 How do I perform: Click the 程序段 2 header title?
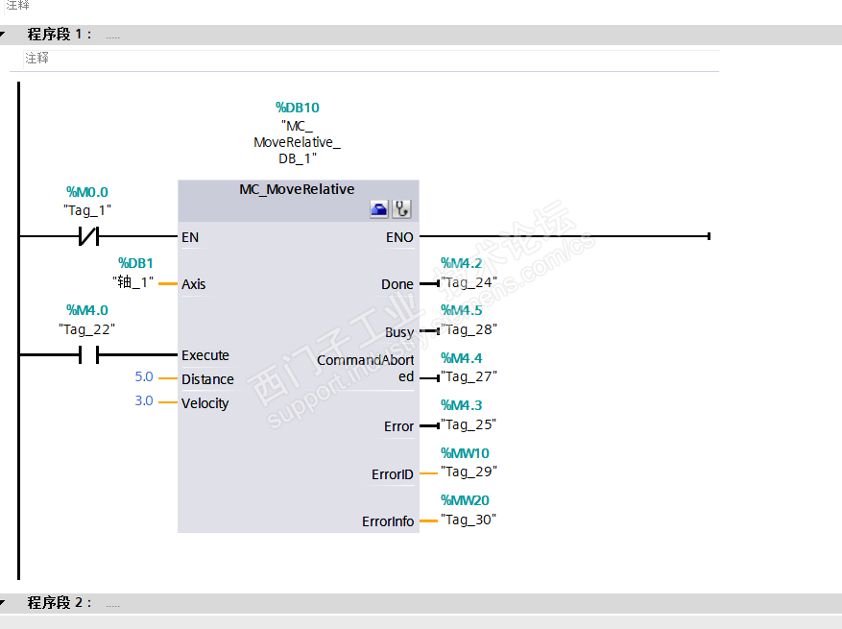(60, 603)
